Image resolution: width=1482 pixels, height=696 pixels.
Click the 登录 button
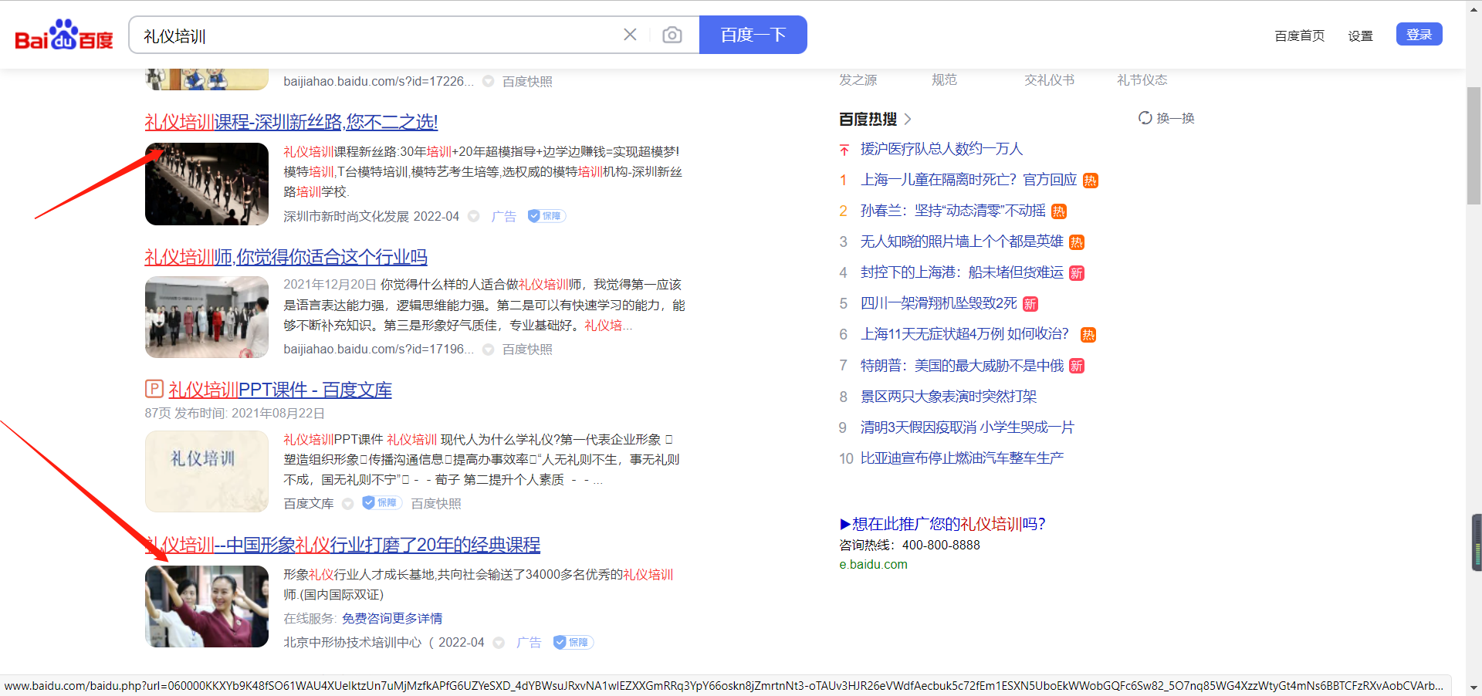click(x=1419, y=34)
